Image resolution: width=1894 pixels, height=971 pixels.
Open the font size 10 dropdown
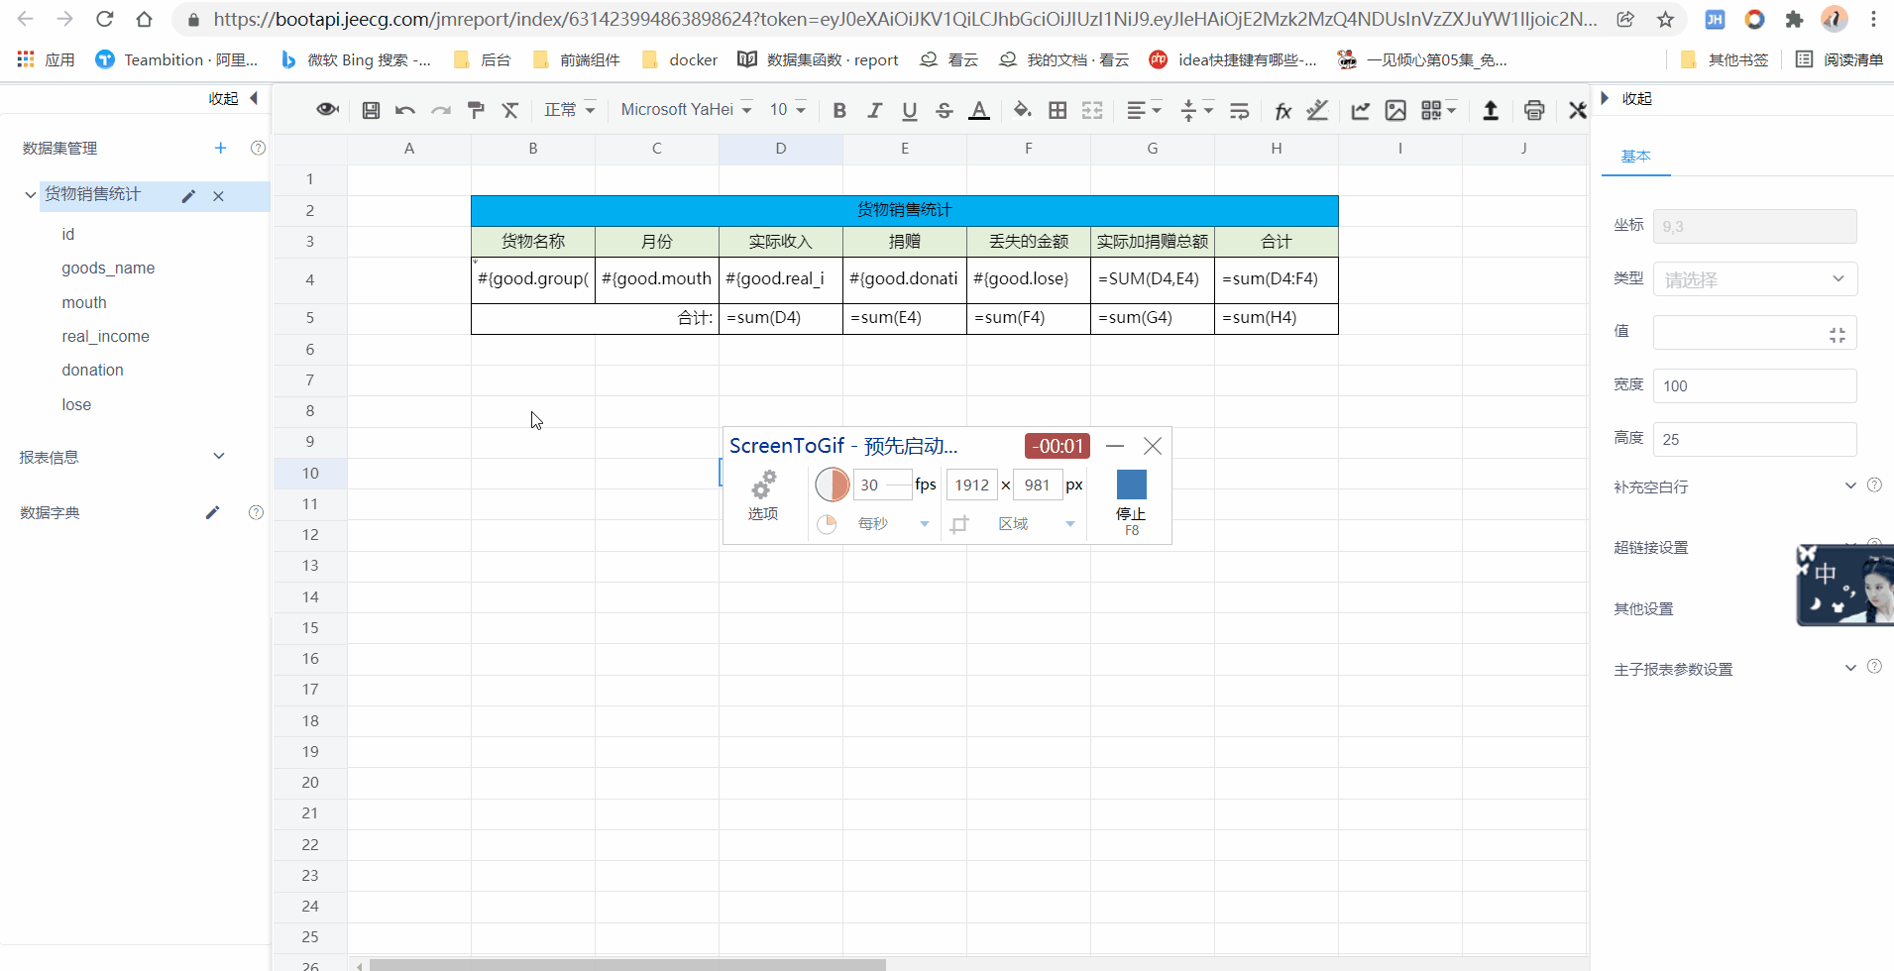point(788,110)
